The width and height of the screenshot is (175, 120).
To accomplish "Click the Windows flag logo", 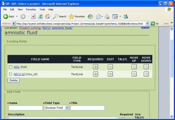I will (169, 10).
